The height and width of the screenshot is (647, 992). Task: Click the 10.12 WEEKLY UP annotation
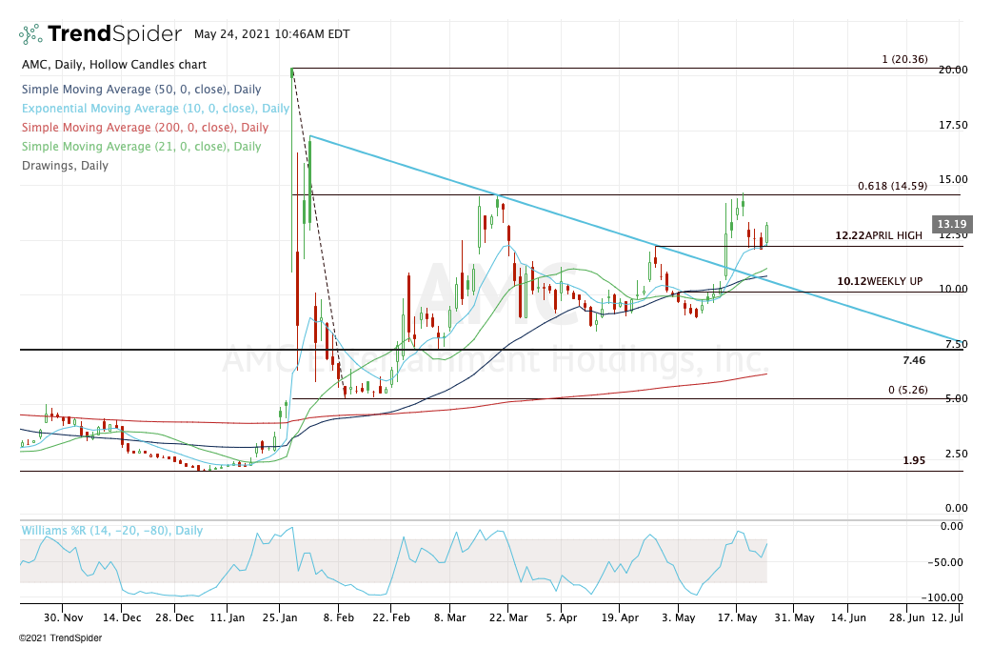click(880, 281)
